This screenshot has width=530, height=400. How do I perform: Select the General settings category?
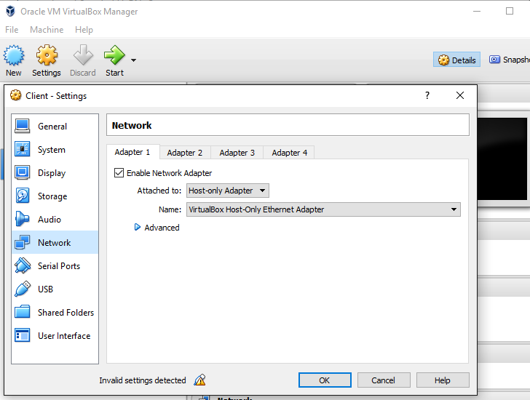(55, 127)
